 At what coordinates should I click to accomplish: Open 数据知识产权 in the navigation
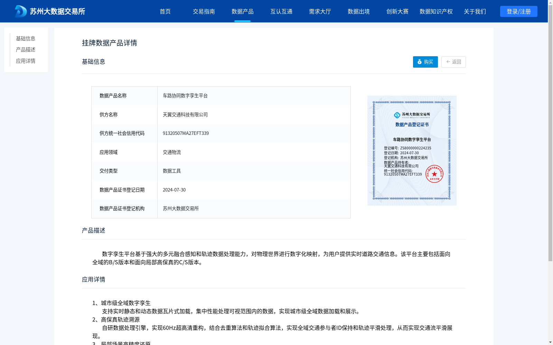tap(436, 11)
